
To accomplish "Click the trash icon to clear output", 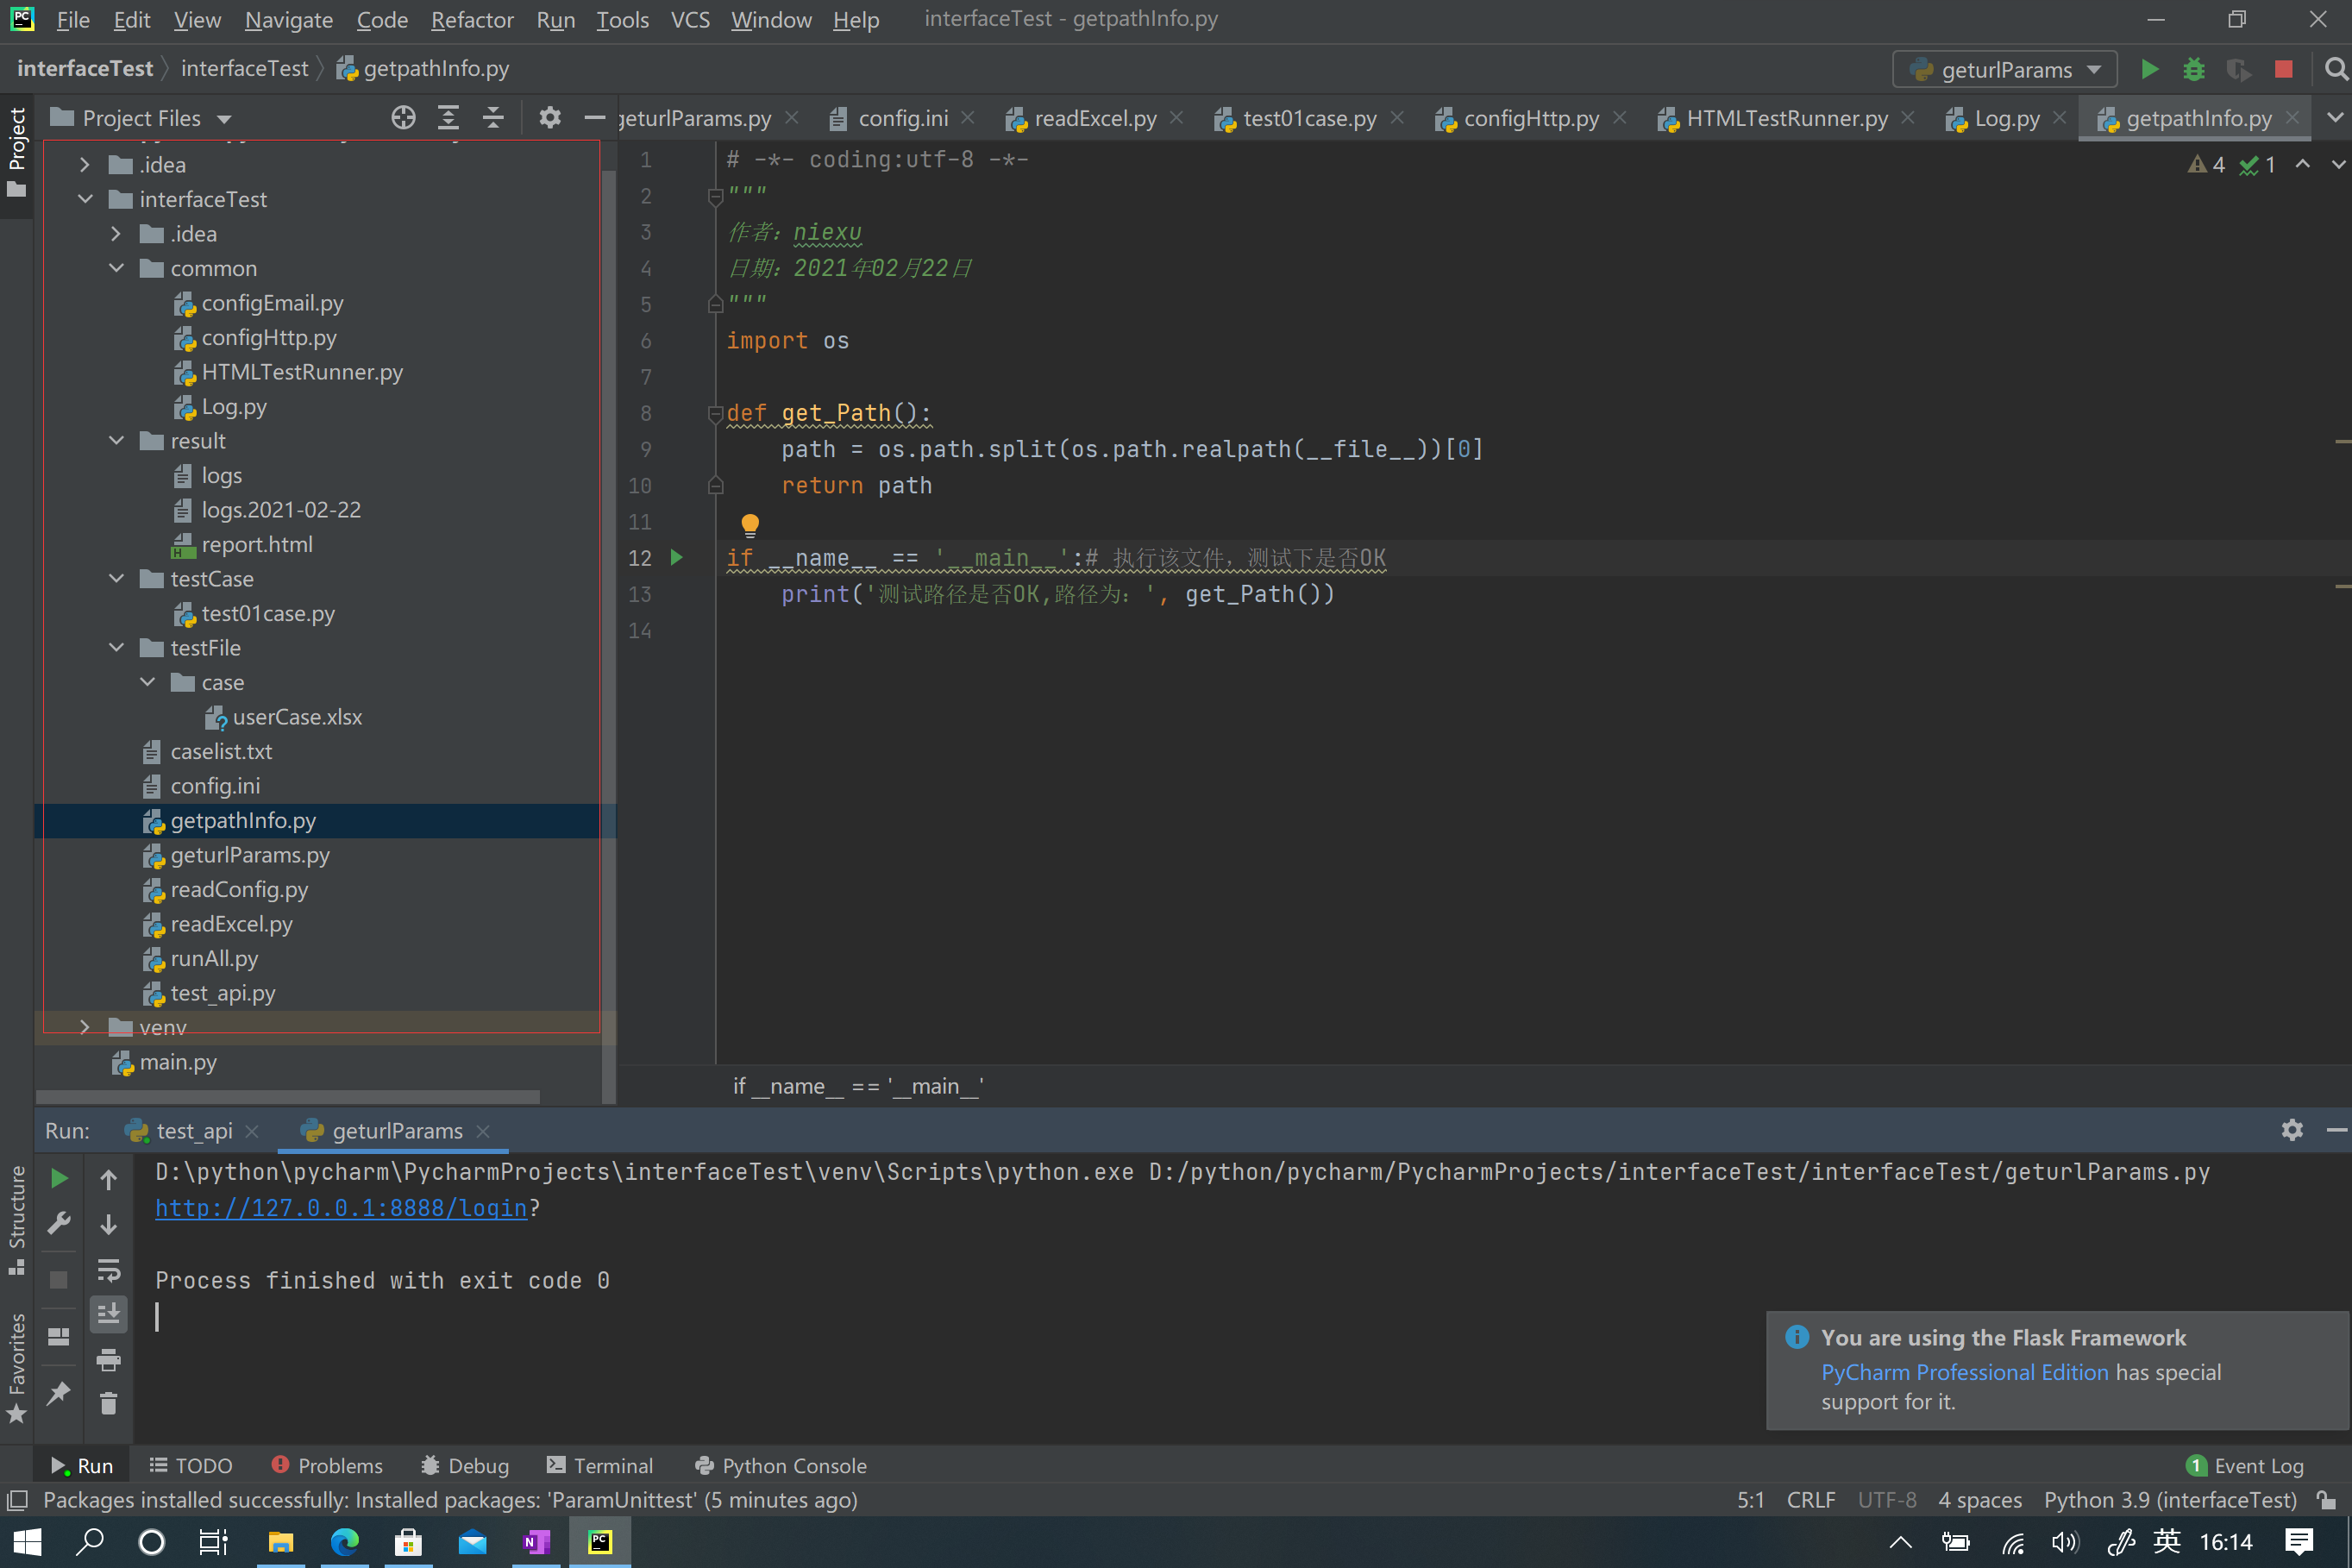I will coord(108,1403).
